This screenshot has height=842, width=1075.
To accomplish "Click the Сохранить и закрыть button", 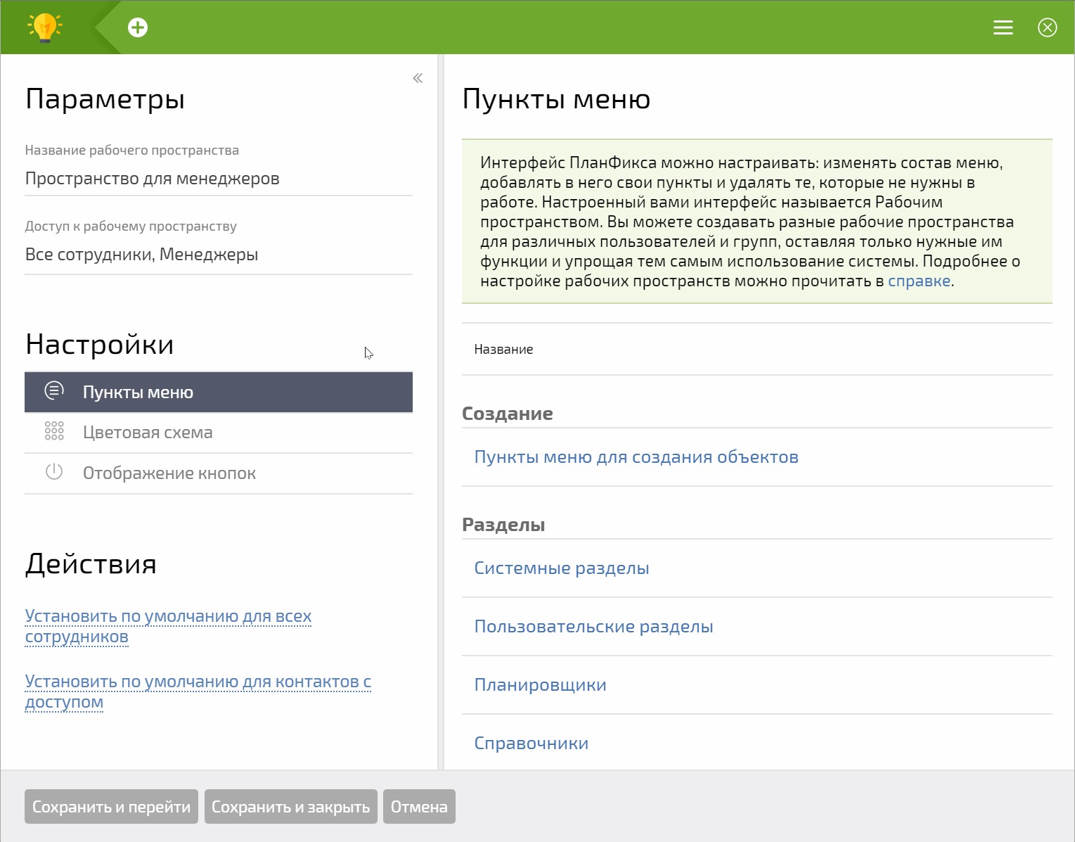I will click(291, 806).
